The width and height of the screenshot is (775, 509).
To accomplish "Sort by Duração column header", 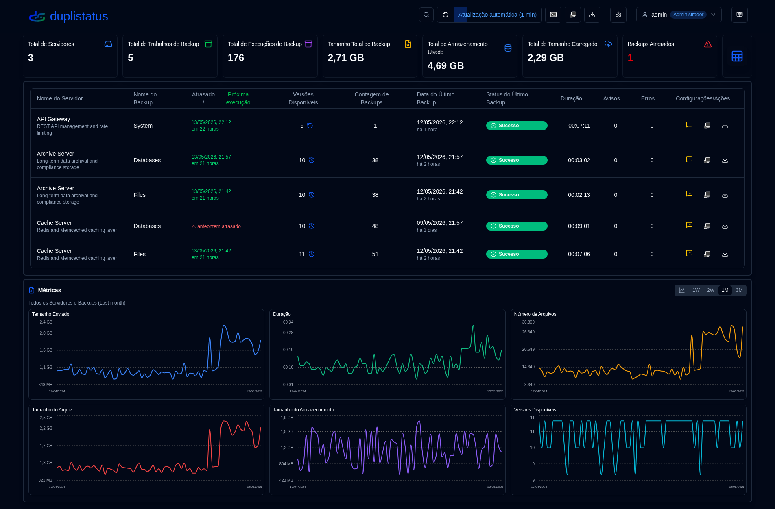I will point(571,98).
